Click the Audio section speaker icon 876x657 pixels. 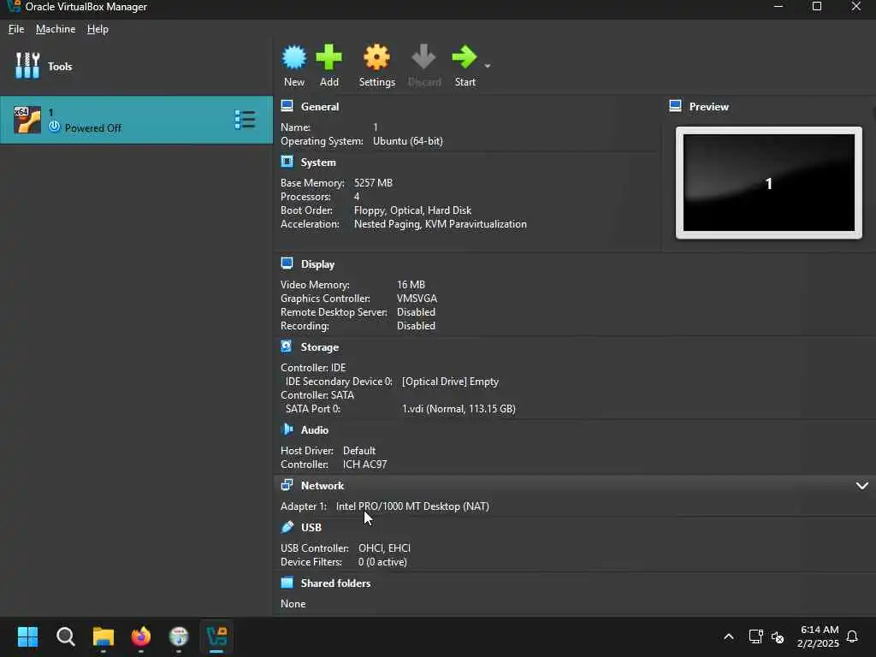pyautogui.click(x=287, y=429)
